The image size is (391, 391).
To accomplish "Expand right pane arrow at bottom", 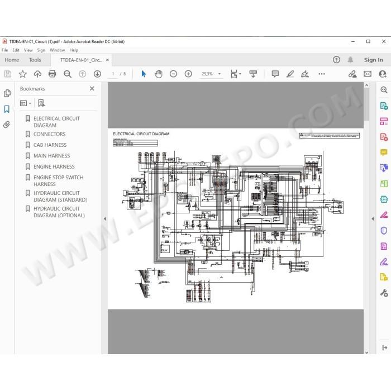I will (x=384, y=347).
